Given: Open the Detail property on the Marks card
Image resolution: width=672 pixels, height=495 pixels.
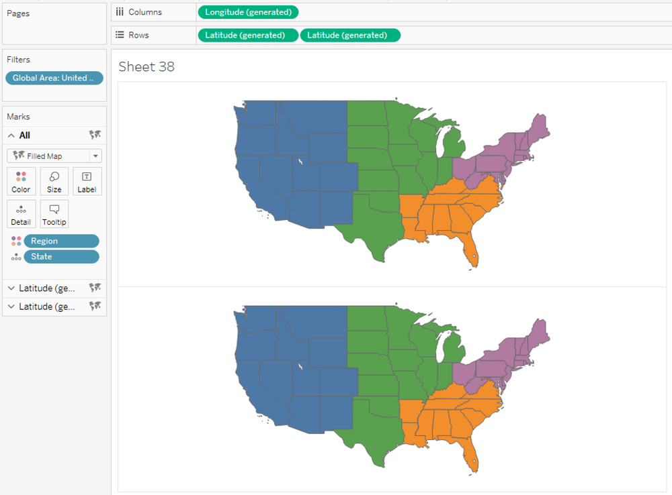Looking at the screenshot, I should [21, 213].
